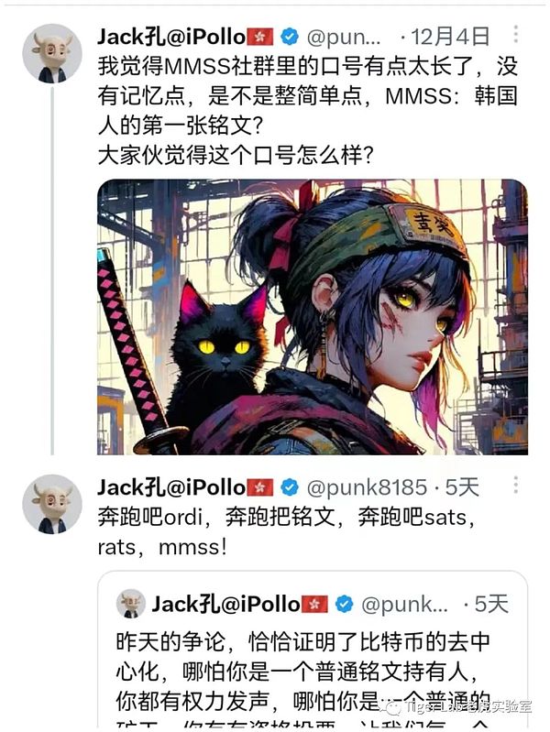The height and width of the screenshot is (732, 550).
Task: Open the second tweet's profile avatar
Action: pos(52,504)
